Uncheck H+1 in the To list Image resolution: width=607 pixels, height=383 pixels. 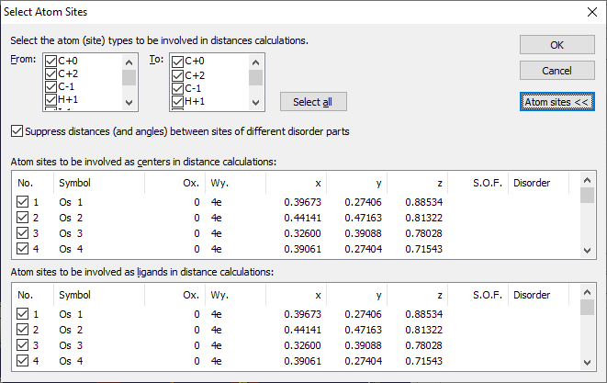coord(177,101)
